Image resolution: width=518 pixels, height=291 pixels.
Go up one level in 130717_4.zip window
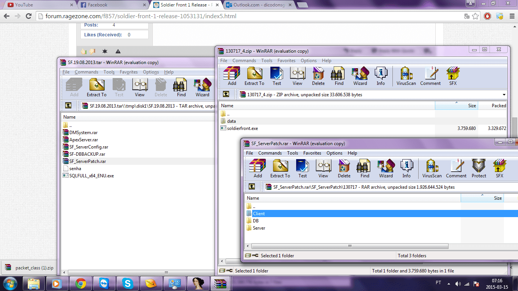click(x=226, y=94)
